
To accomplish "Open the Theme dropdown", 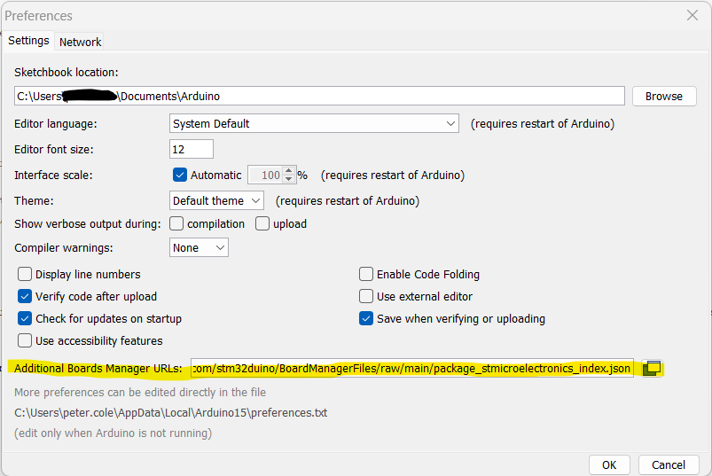I will point(216,201).
